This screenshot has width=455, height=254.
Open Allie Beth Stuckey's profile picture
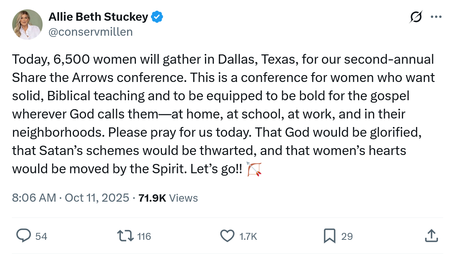tap(28, 24)
